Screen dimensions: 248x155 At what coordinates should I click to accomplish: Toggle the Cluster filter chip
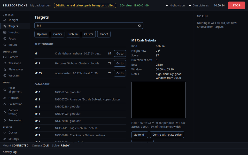tap(89, 34)
